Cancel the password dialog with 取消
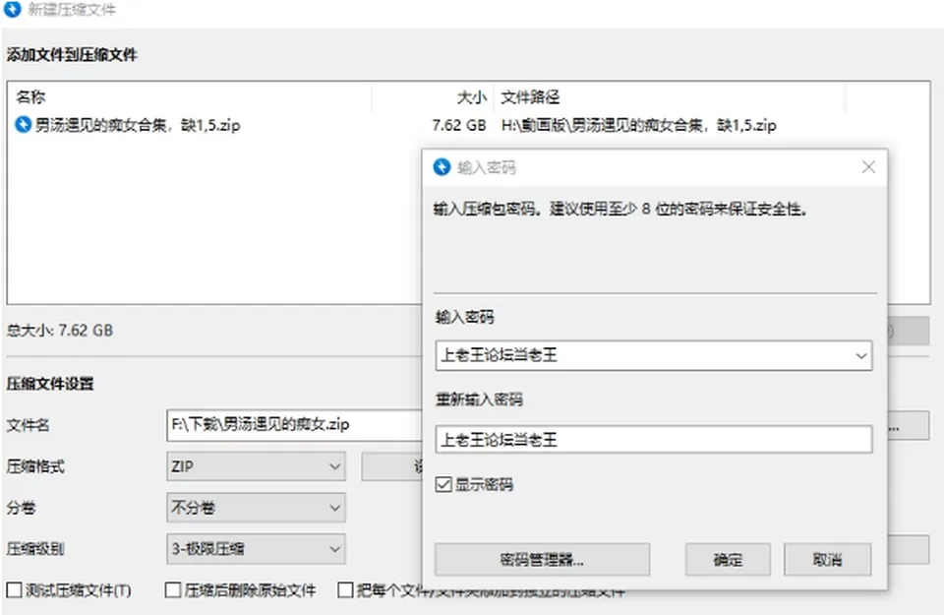Viewport: 944px width, 615px height. tap(827, 560)
